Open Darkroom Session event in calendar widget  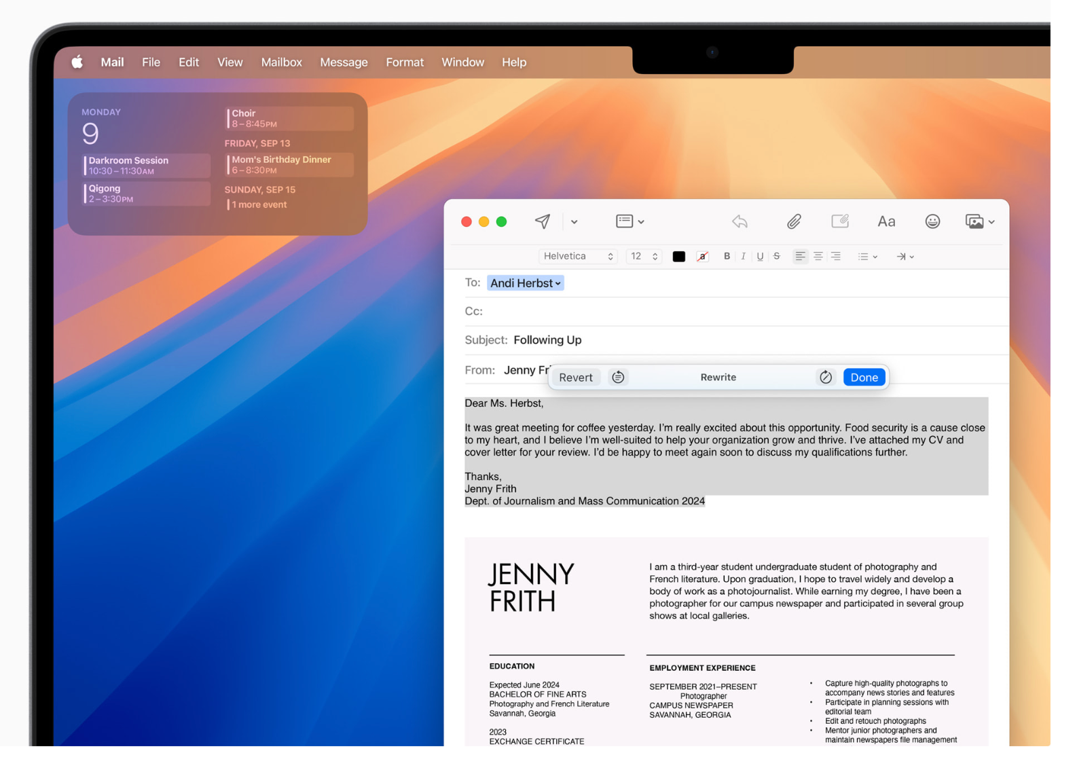(147, 165)
